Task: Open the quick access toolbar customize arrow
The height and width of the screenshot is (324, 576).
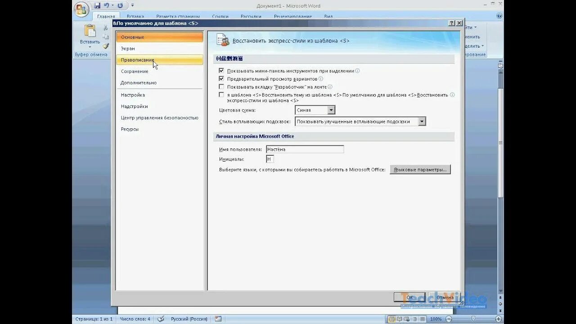Action: 132,5
